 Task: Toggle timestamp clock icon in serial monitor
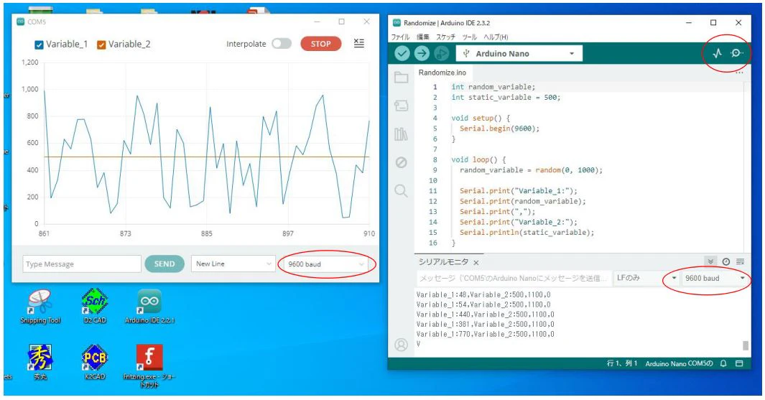[726, 262]
